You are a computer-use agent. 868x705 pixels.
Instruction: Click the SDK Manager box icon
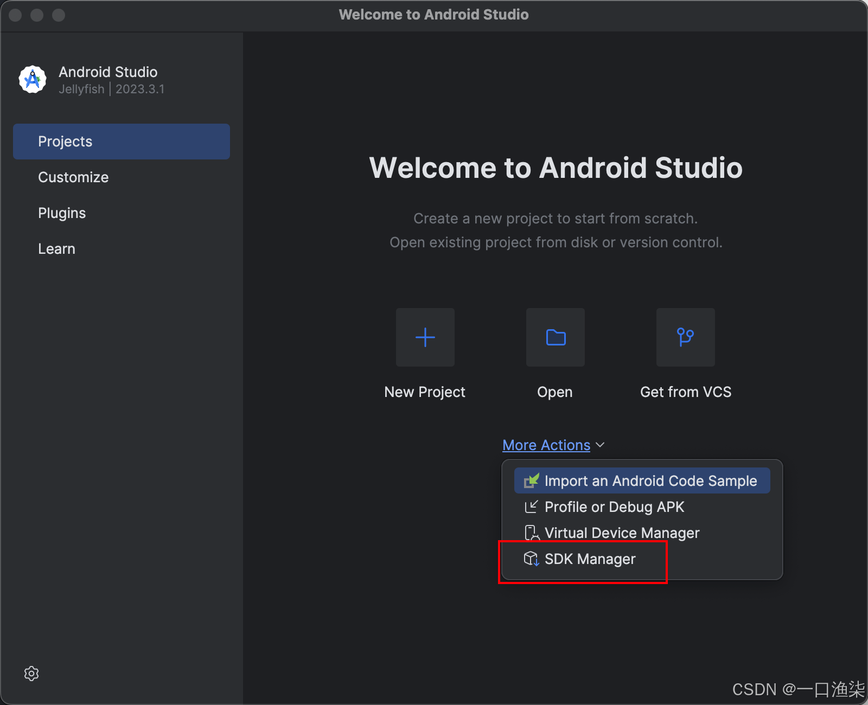click(x=531, y=559)
